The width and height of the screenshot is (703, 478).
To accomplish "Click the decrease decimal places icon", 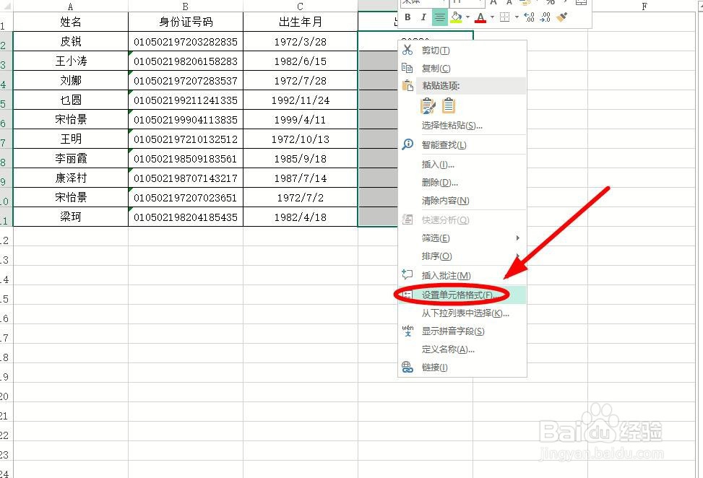I will coord(545,17).
